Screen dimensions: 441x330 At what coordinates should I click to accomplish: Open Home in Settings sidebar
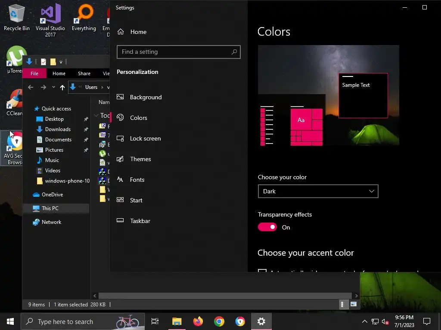pyautogui.click(x=132, y=32)
